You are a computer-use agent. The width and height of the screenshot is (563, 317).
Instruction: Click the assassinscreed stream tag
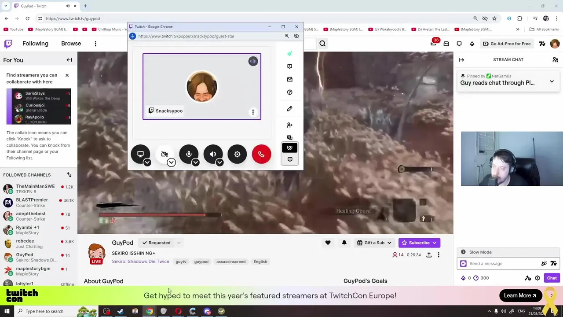point(231,262)
